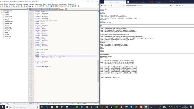Click the UTF-8 encoding in status bar
The height and width of the screenshot is (109, 194).
click(x=84, y=104)
